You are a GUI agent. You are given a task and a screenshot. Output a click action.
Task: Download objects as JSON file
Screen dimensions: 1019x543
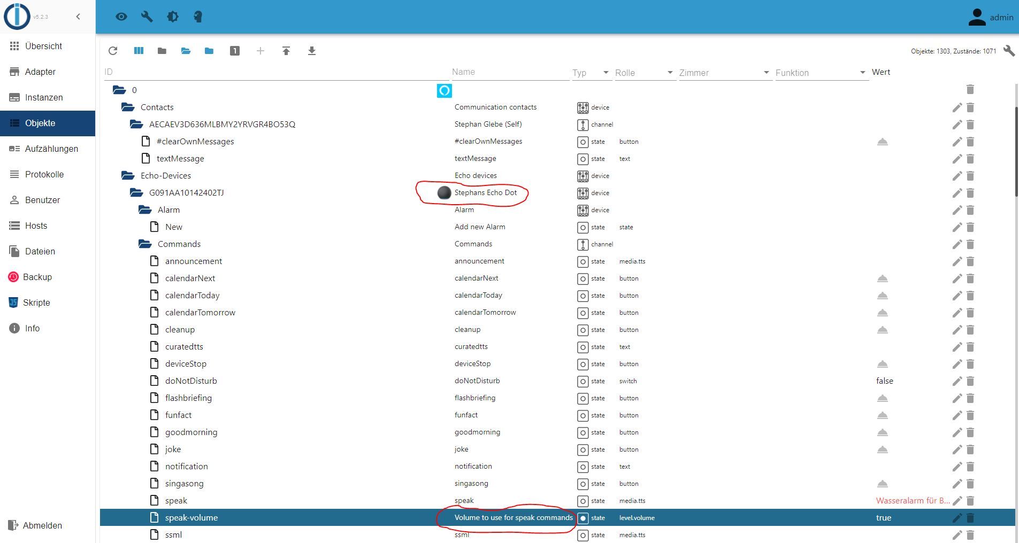pos(312,51)
